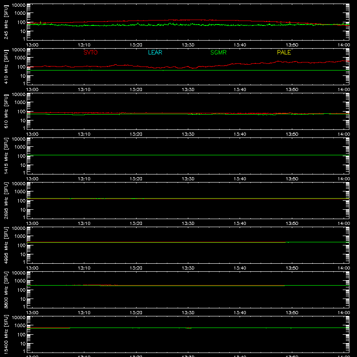Click the 100 y-axis value on the 610 MHz panel

point(21,112)
